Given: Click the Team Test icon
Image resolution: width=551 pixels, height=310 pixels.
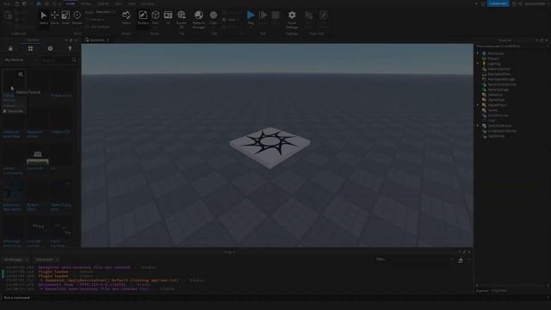Looking at the screenshot, I should 308,15.
